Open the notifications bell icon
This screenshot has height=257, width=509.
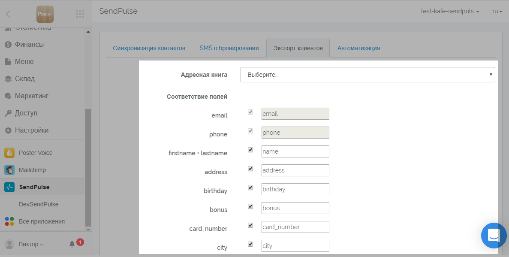(x=72, y=244)
